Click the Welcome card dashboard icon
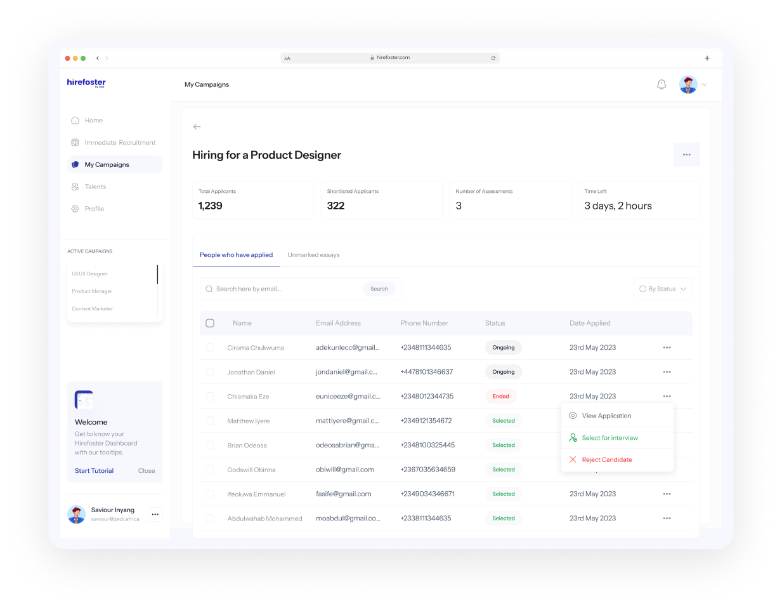782x608 pixels. (x=84, y=400)
